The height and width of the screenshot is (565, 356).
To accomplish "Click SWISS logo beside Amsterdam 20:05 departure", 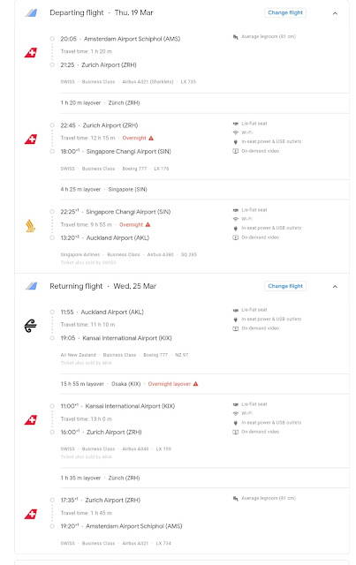I will tap(31, 53).
